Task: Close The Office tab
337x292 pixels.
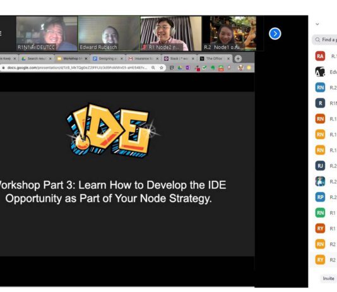Action: (x=228, y=59)
